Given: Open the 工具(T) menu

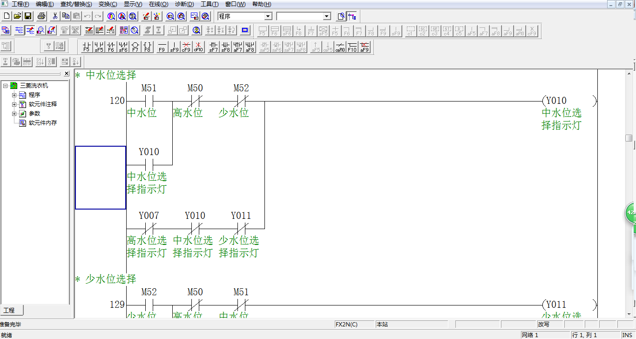Looking at the screenshot, I should (210, 4).
